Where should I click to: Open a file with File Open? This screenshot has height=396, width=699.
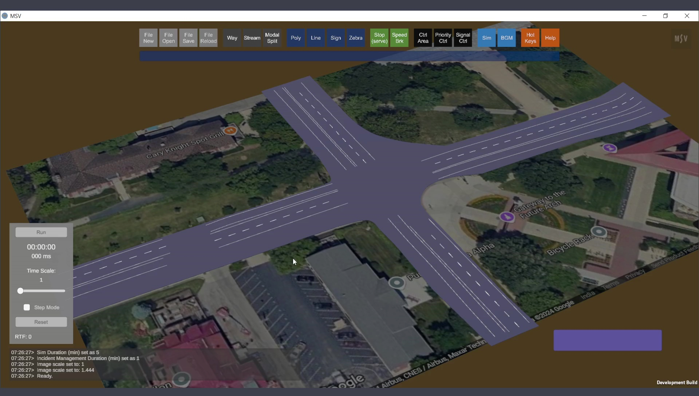pos(168,38)
